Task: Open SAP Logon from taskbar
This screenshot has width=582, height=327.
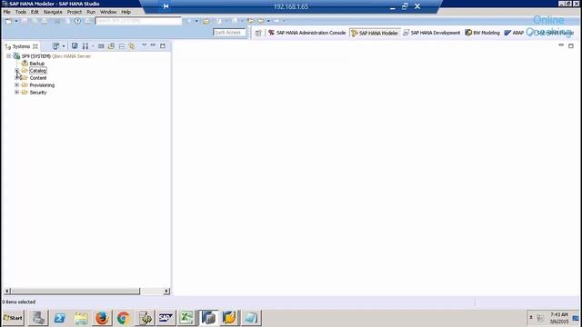Action: click(x=166, y=318)
